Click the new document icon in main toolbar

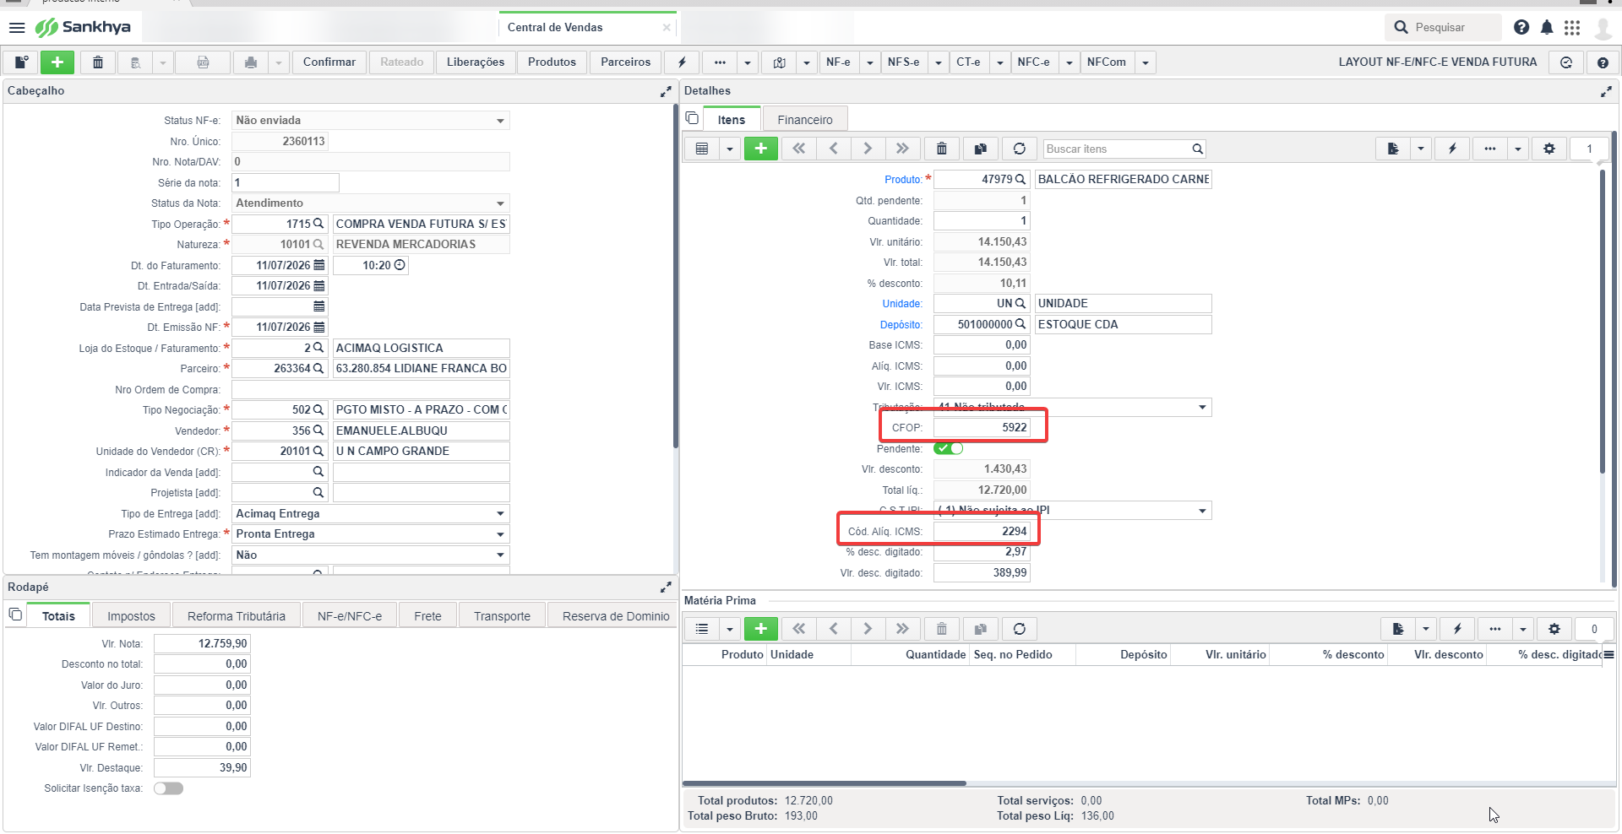(21, 62)
